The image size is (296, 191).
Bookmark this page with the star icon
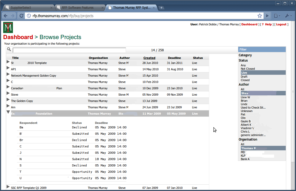click(x=260, y=16)
